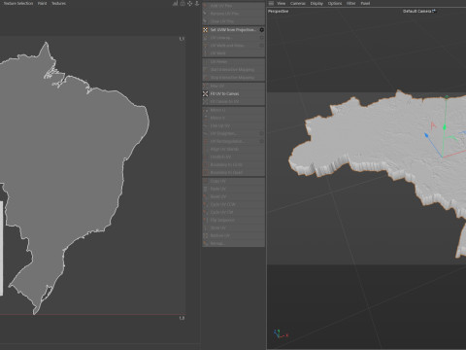Click the viewport hamburger menu icon
Screen dimensions: 466x350
pyautogui.click(x=271, y=3)
